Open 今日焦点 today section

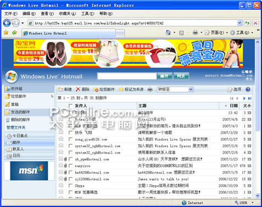click(x=29, y=136)
